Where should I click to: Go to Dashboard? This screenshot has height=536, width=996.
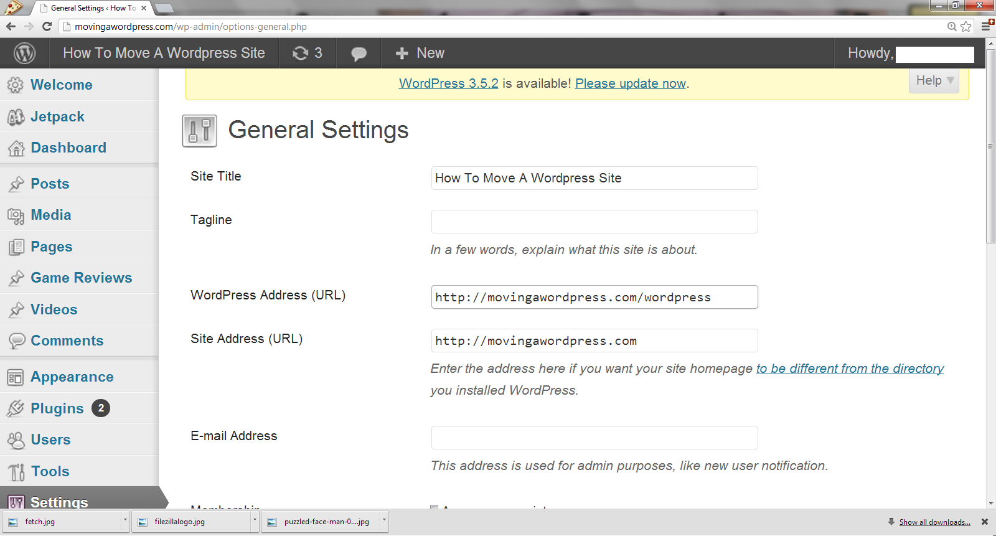(x=68, y=148)
